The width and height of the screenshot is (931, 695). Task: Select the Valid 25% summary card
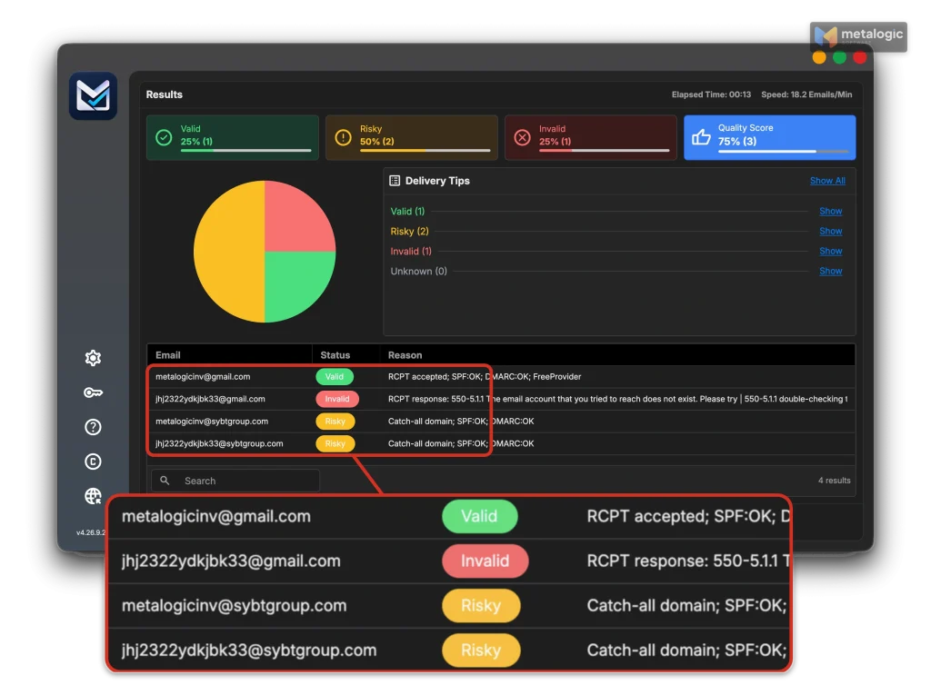pos(232,138)
